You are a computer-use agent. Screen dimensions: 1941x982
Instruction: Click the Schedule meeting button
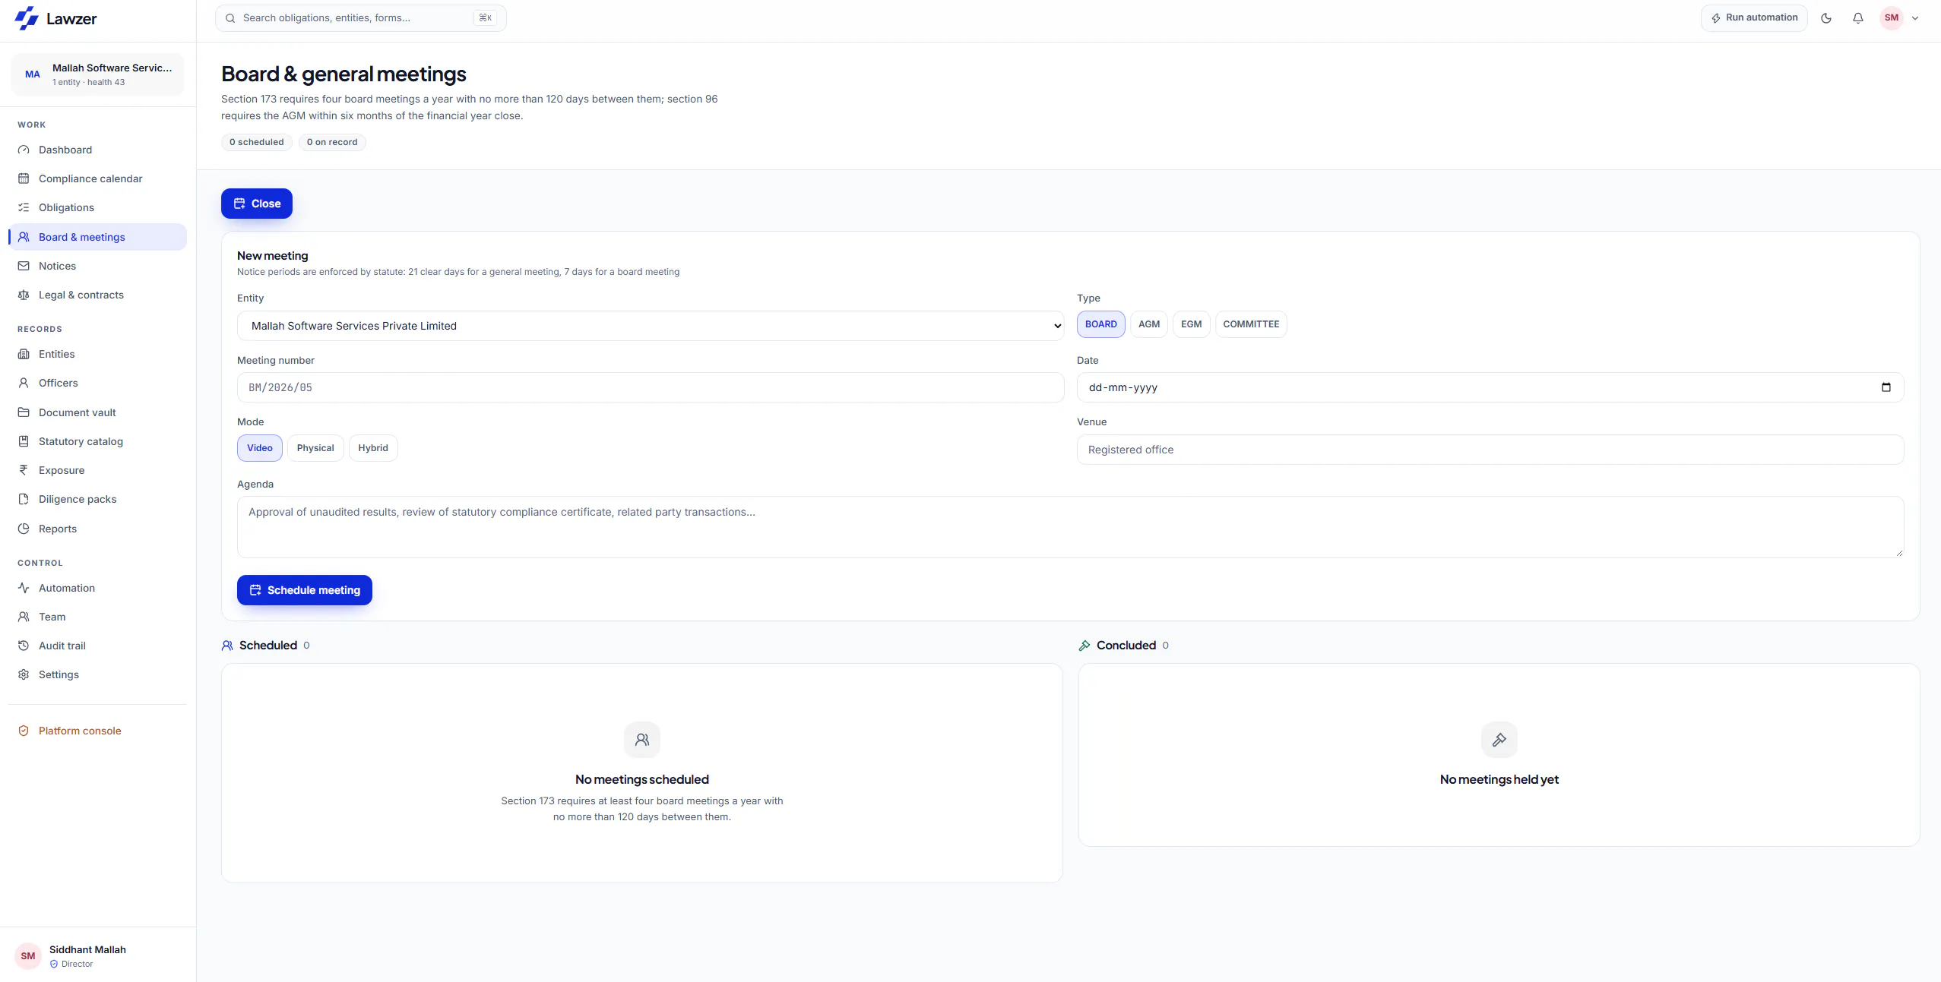305,590
